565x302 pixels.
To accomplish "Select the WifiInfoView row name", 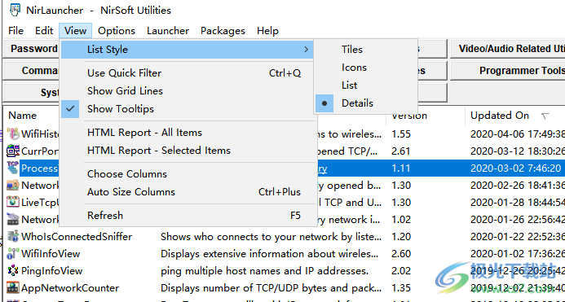I will click(x=51, y=254).
